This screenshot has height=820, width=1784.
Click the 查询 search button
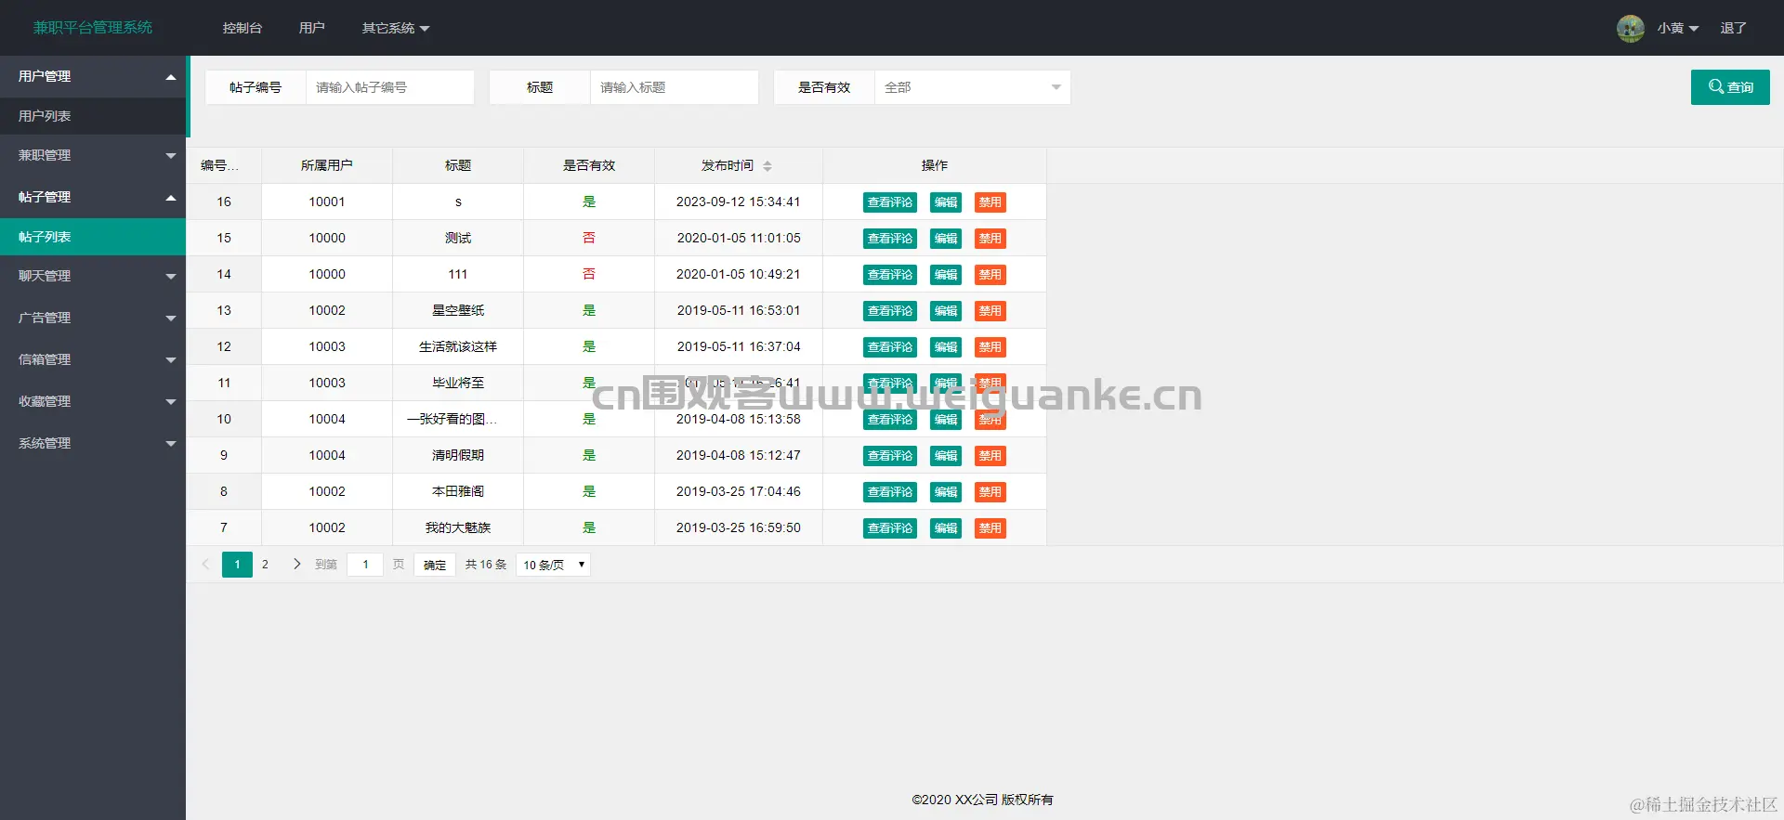pyautogui.click(x=1730, y=87)
